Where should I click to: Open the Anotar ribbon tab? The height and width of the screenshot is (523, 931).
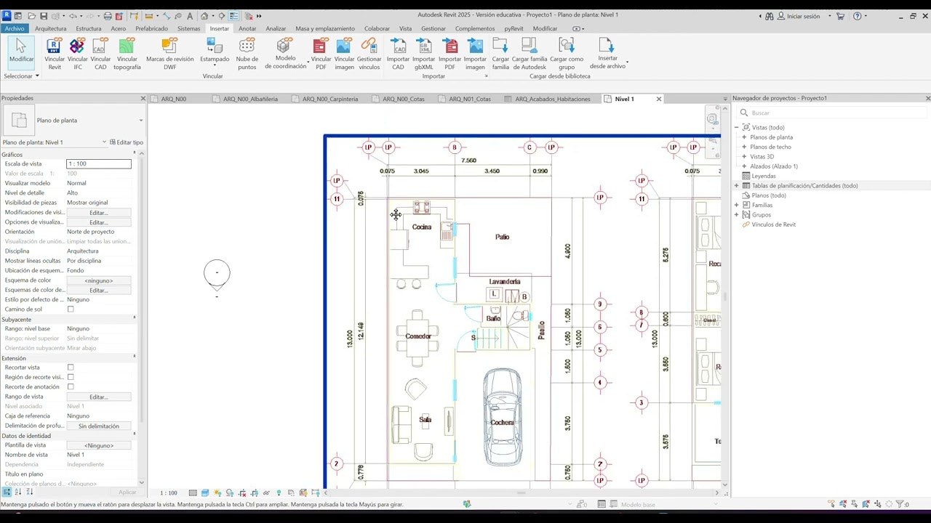point(247,28)
